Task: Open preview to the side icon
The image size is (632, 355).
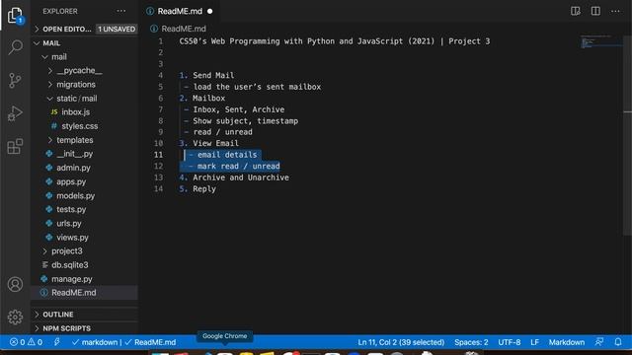Action: click(x=576, y=11)
